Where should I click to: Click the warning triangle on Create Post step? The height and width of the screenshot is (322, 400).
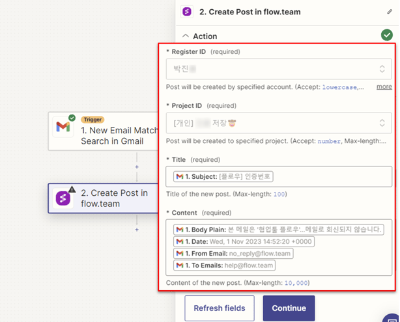(x=72, y=190)
